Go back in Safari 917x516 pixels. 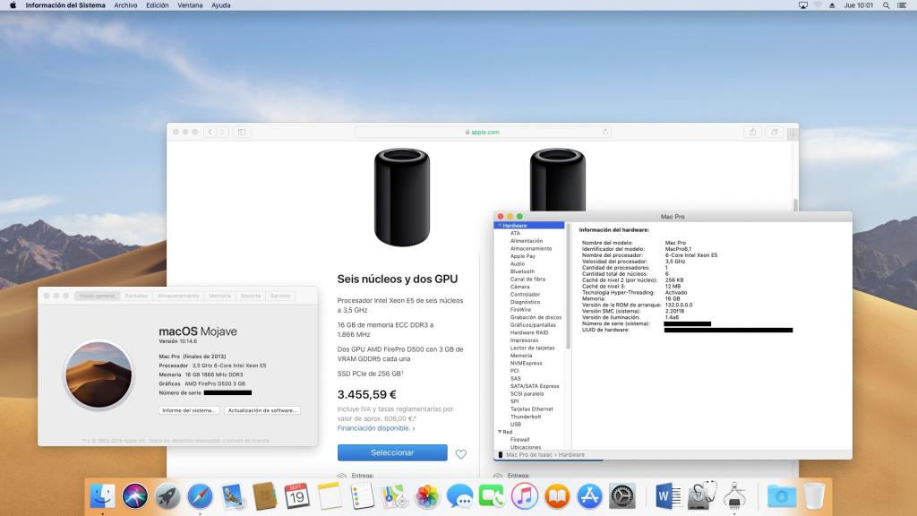click(210, 133)
